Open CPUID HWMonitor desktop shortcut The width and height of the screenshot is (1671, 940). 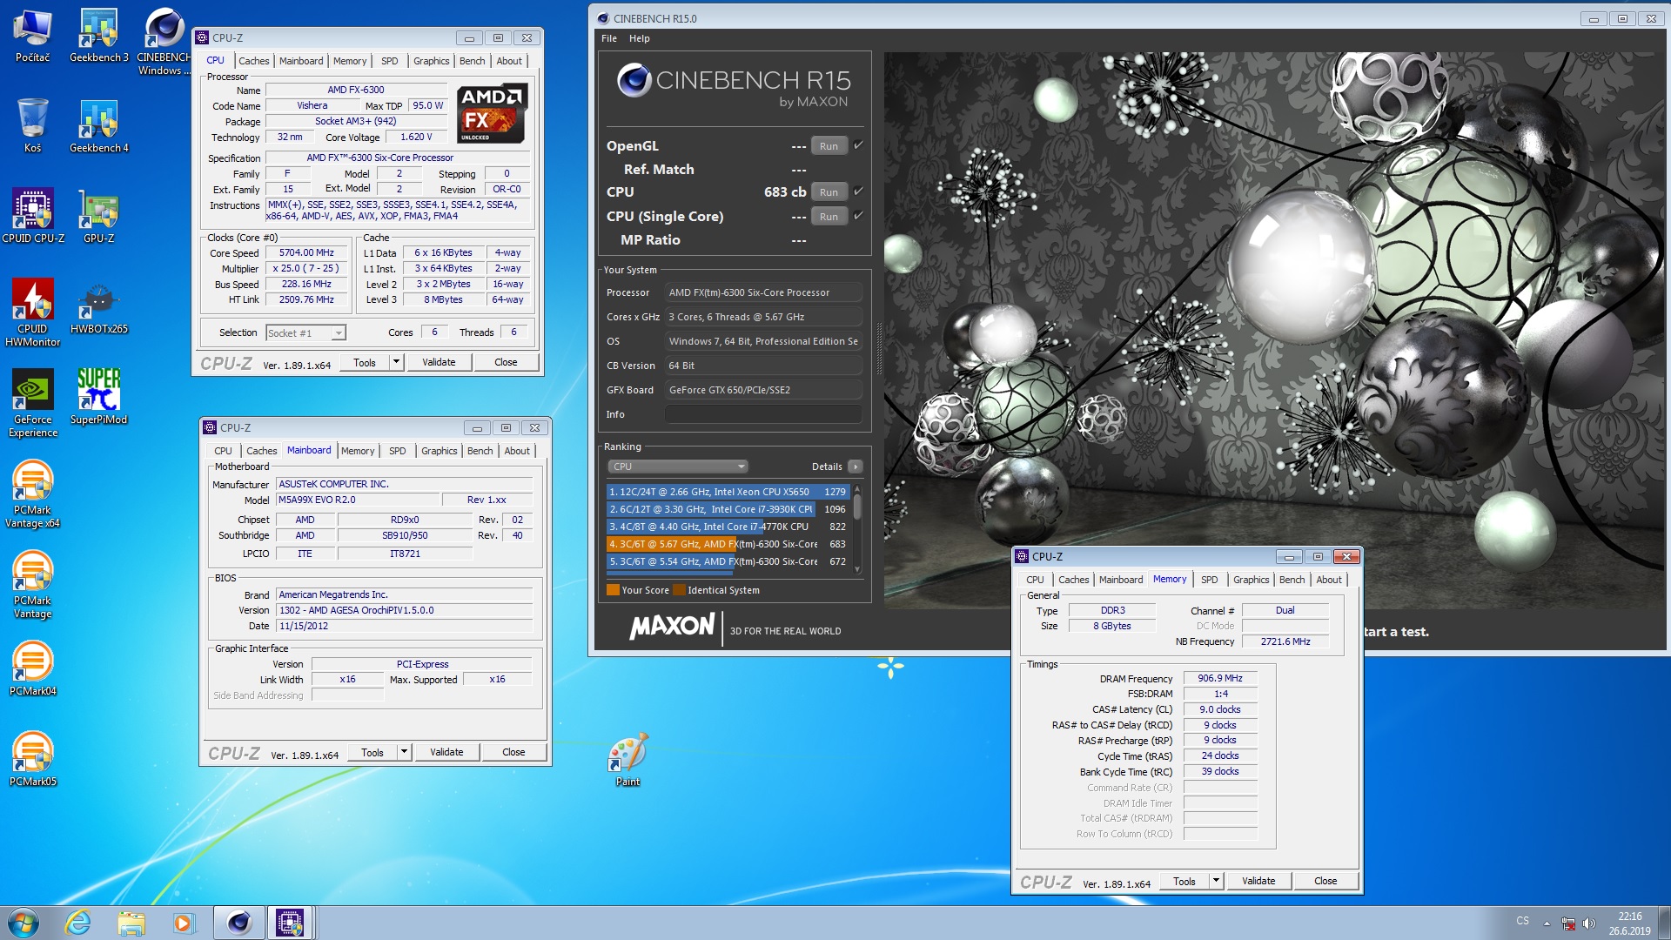(x=32, y=312)
